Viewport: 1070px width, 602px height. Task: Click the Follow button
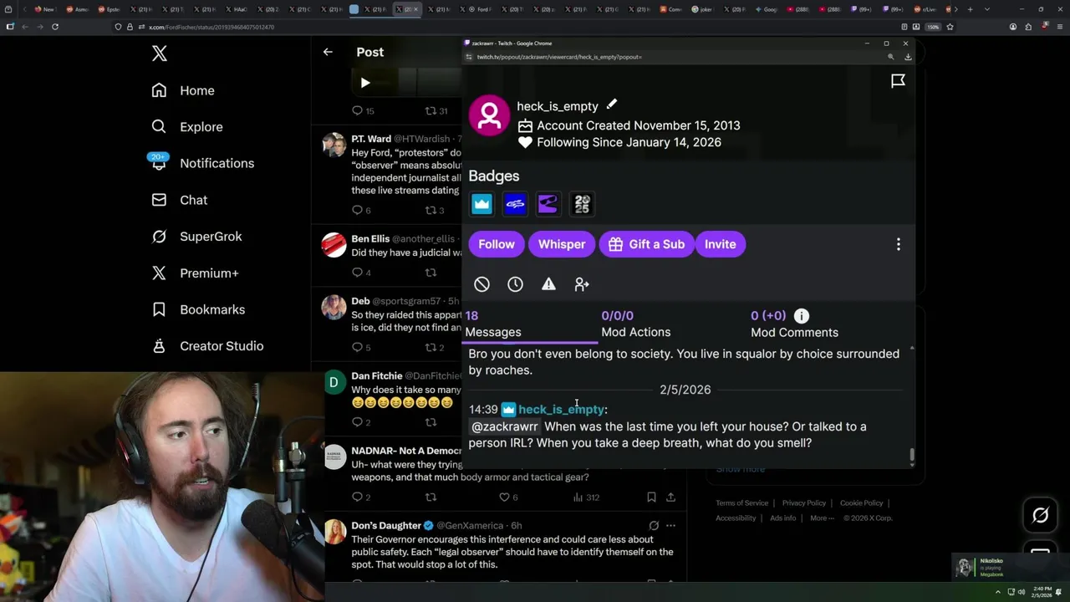(x=497, y=244)
